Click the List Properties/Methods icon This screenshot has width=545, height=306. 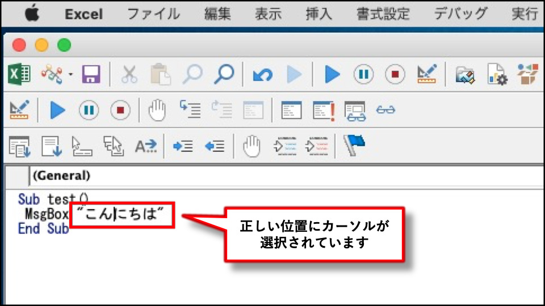pos(19,146)
